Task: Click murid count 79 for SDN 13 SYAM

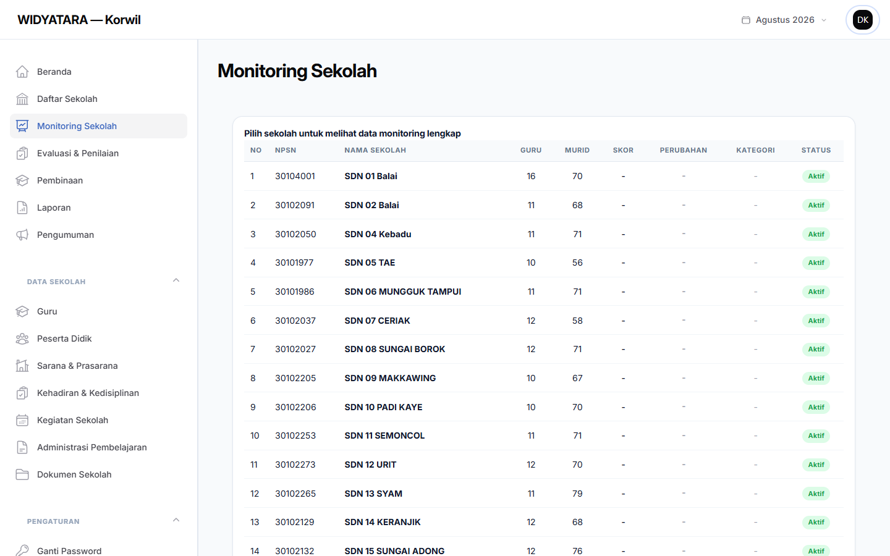Action: [577, 494]
